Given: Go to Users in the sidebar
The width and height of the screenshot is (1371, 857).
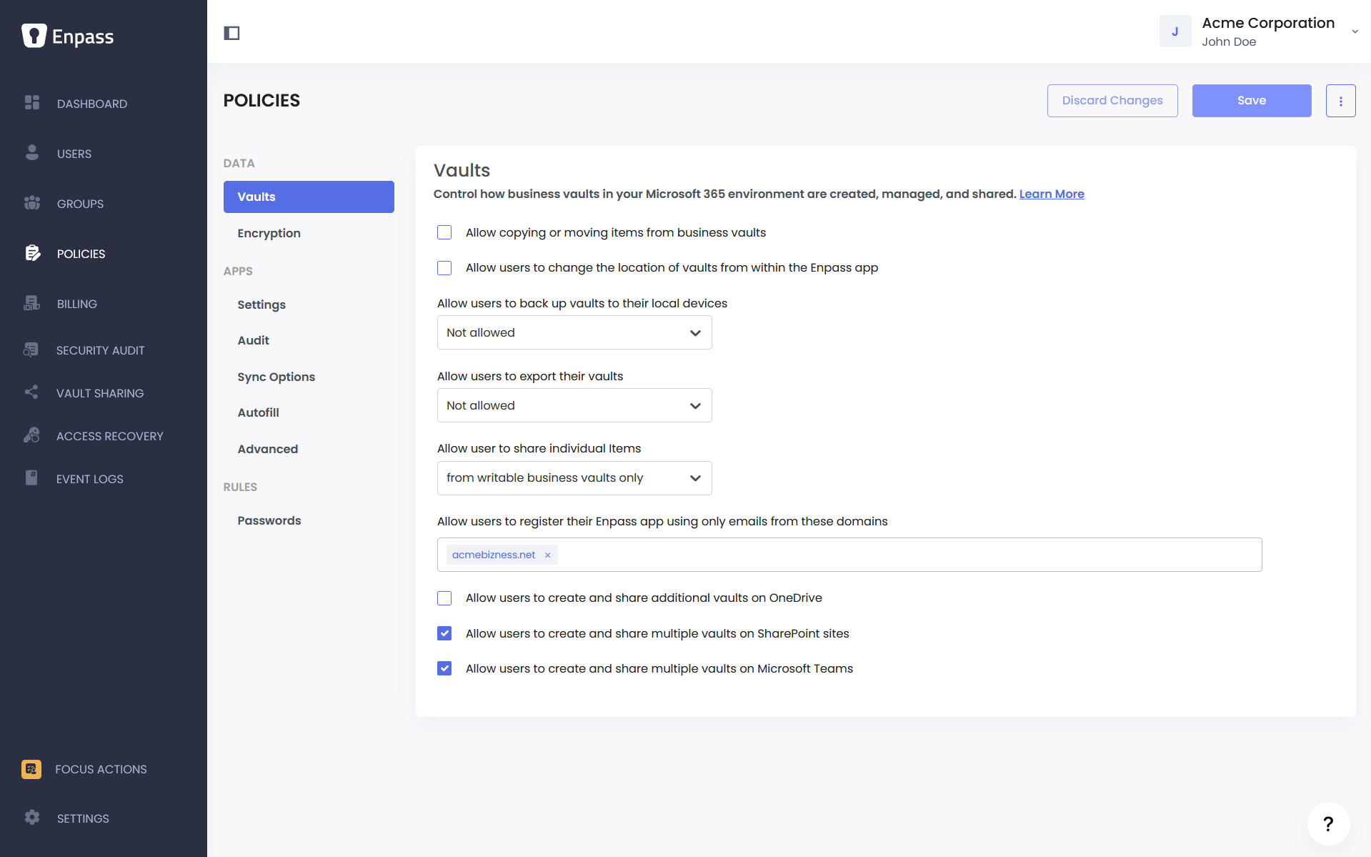Looking at the screenshot, I should tap(74, 154).
